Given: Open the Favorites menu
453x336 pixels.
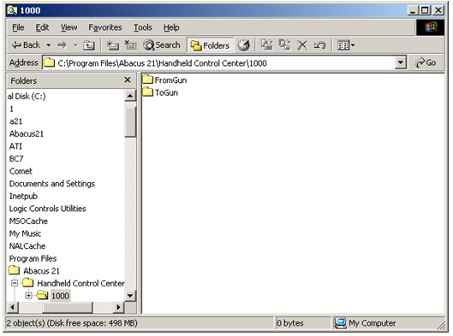Looking at the screenshot, I should pyautogui.click(x=105, y=27).
